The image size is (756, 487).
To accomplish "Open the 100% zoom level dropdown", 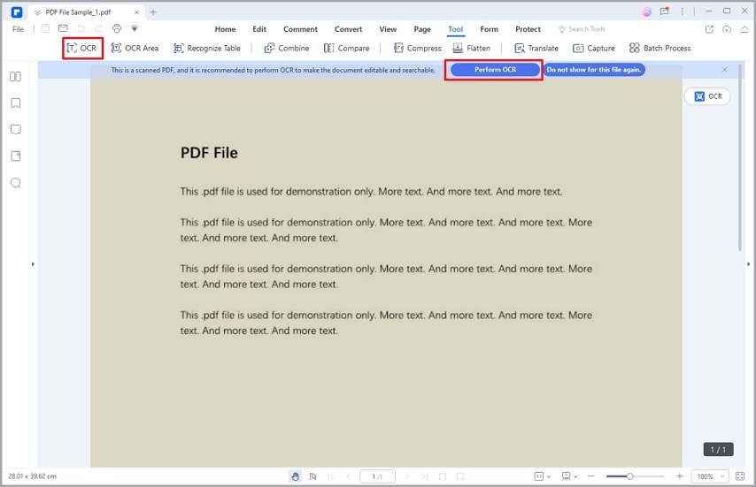I will [710, 476].
